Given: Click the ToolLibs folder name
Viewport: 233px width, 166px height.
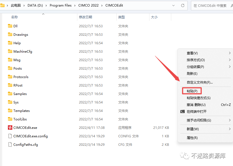Looking at the screenshot, I should pyautogui.click(x=20, y=119).
